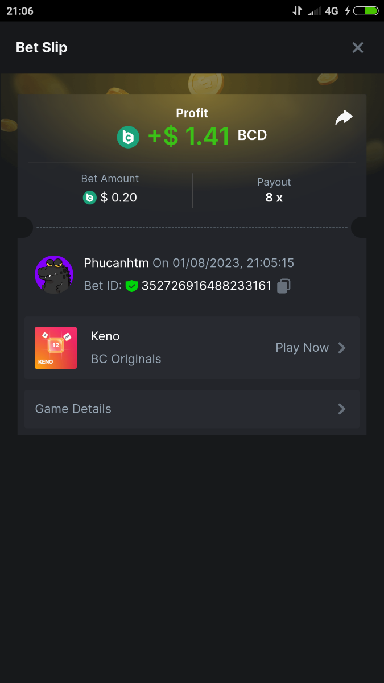Open Phucanhtm's crocodile avatar
Viewport: 384px width, 683px height.
pos(54,275)
